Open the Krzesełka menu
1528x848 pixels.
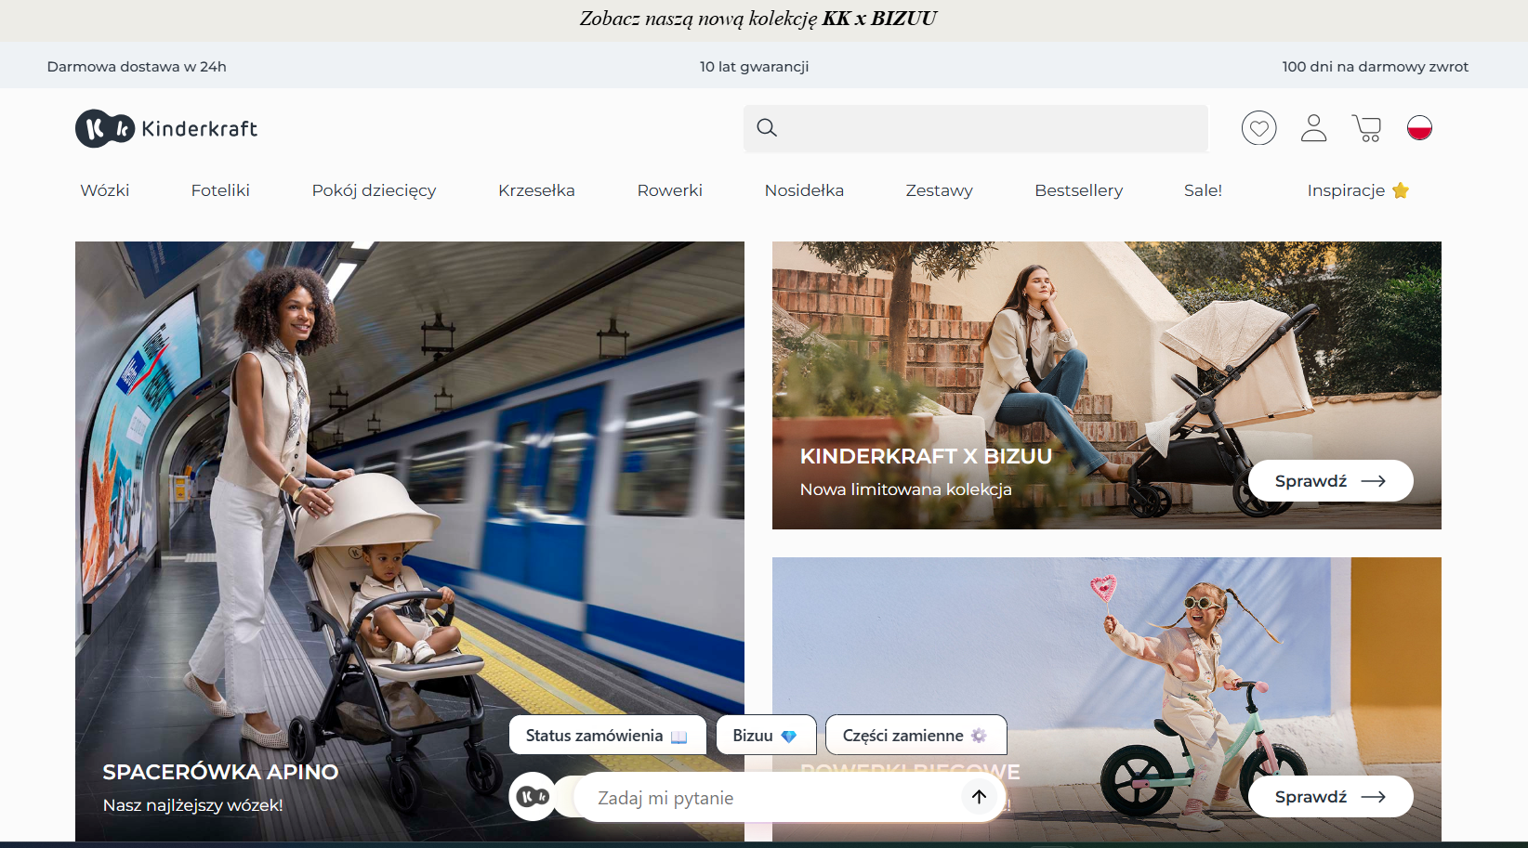pos(536,190)
